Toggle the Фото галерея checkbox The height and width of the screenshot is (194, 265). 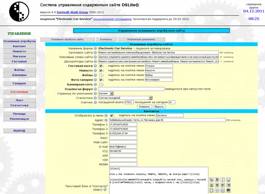tap(101, 80)
